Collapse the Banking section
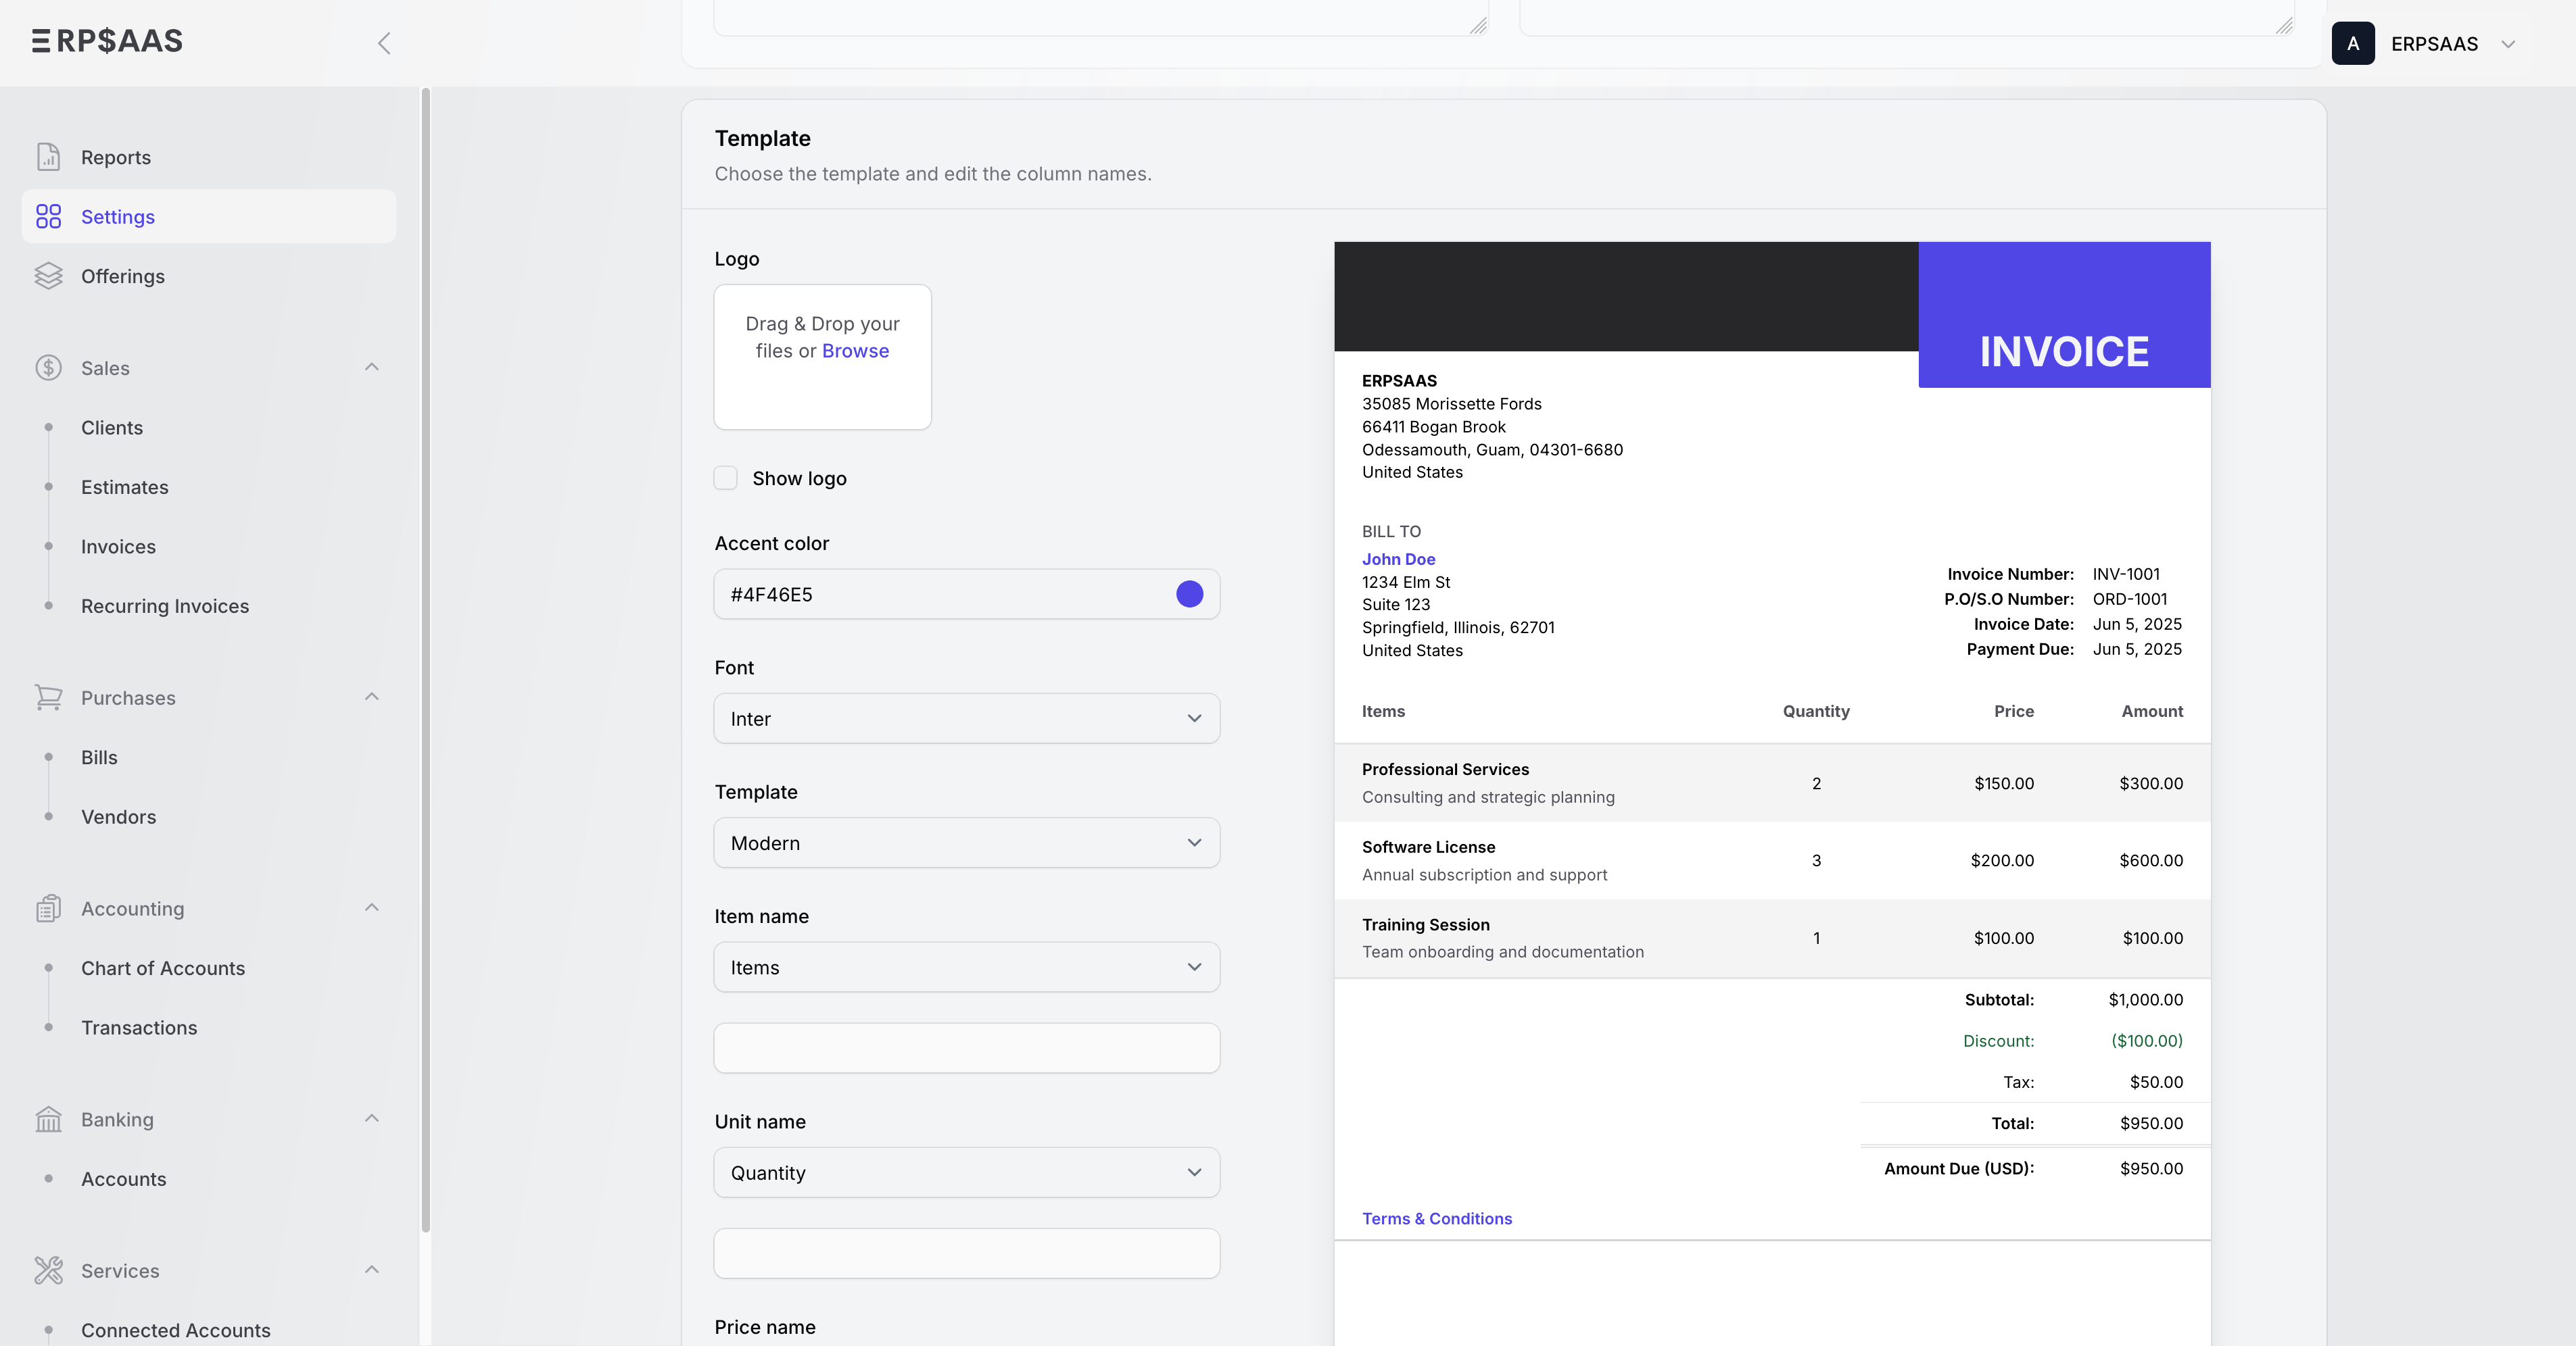The width and height of the screenshot is (2576, 1346). click(372, 1118)
